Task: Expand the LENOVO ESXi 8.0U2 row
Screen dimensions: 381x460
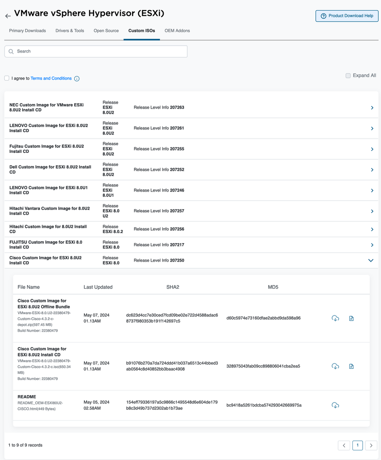Action: pyautogui.click(x=372, y=128)
